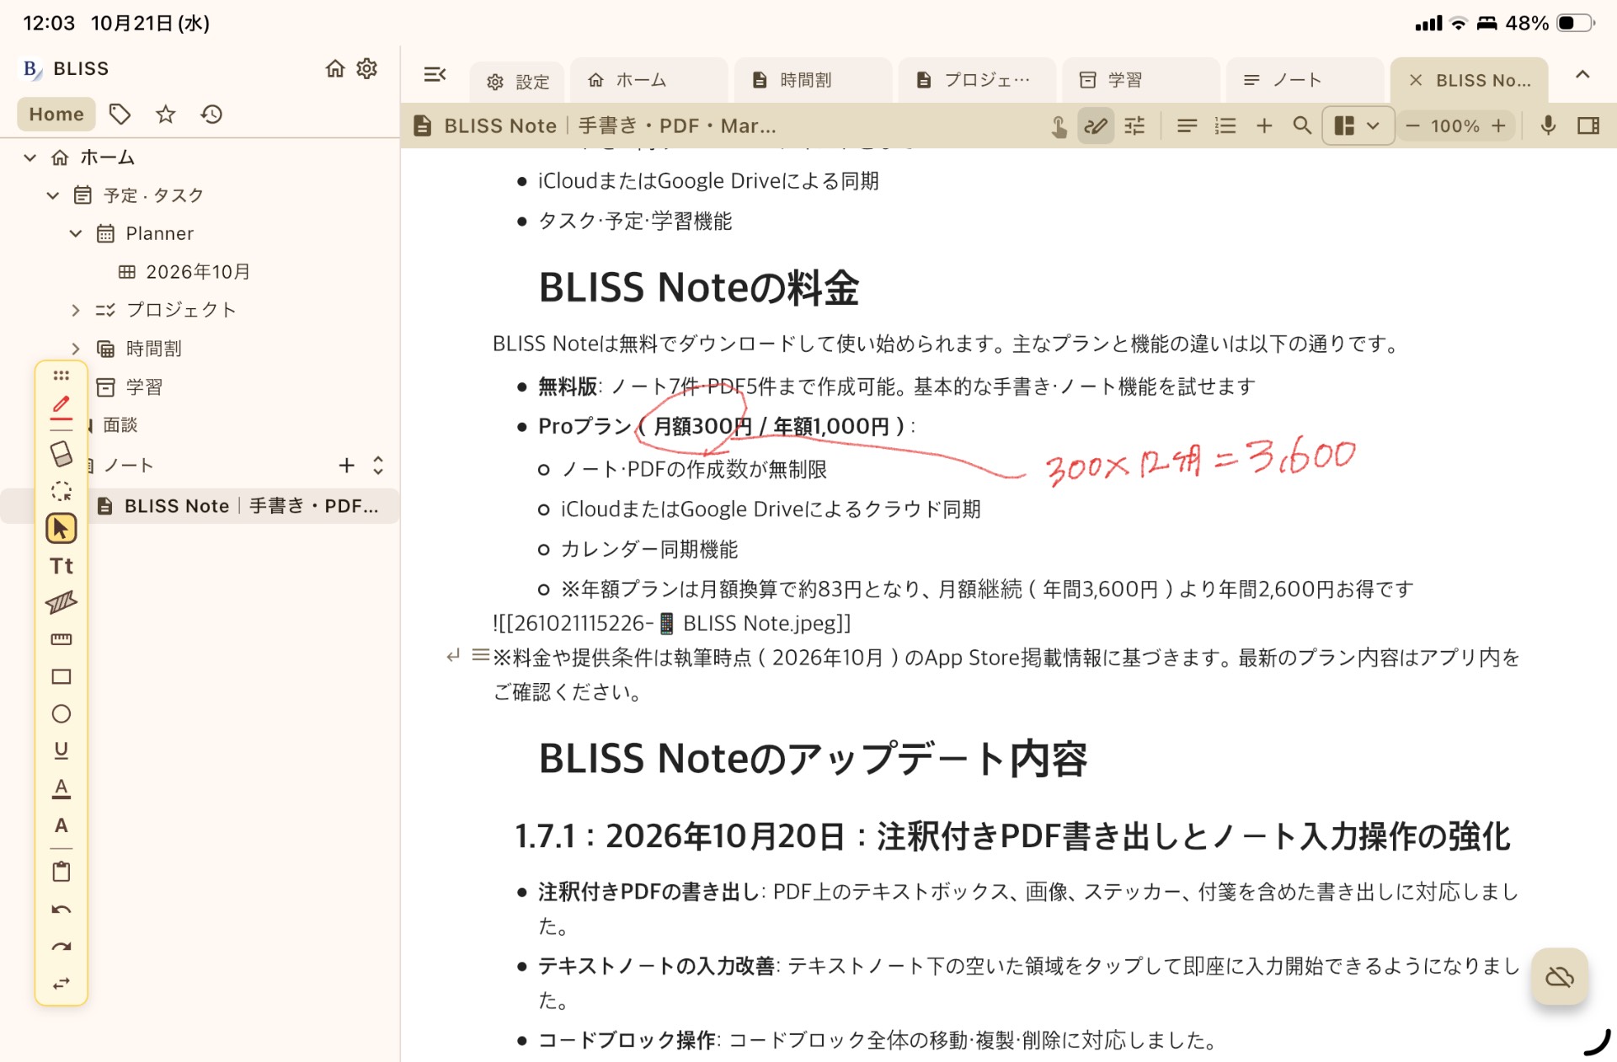Screen dimensions: 1617x1062
Task: Collapse the Planner node
Action: (x=75, y=233)
